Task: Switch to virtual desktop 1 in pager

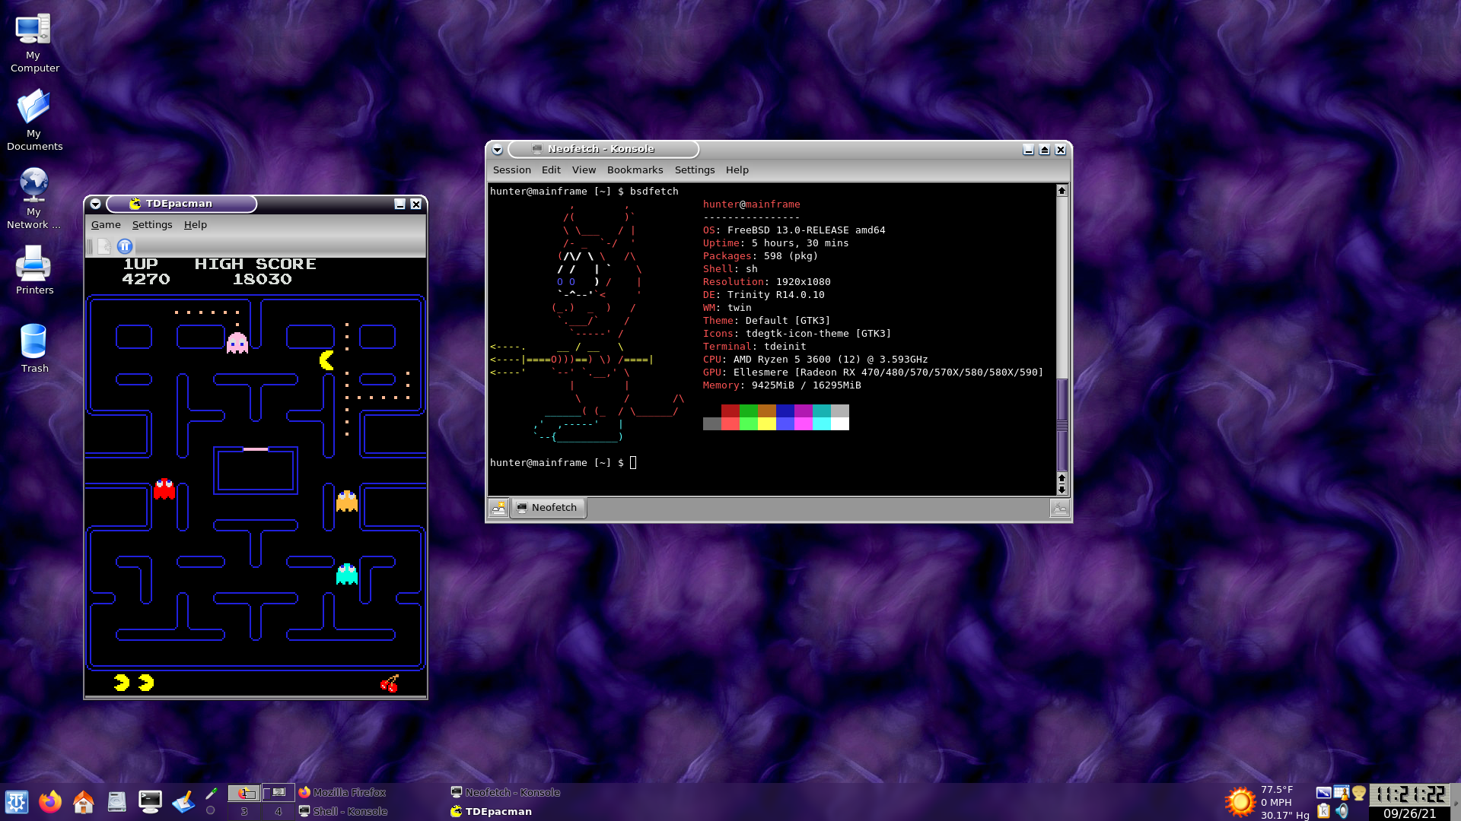Action: 244,793
